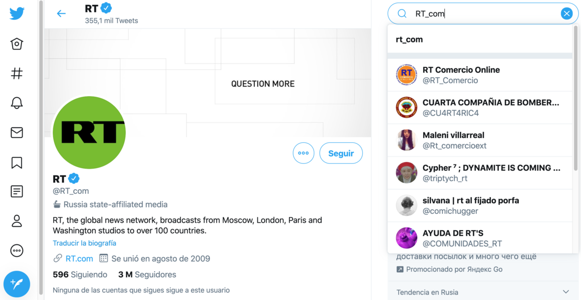Viewport: 581px width, 300px height.
Task: Click the Twitter bird logo
Action: click(x=17, y=14)
